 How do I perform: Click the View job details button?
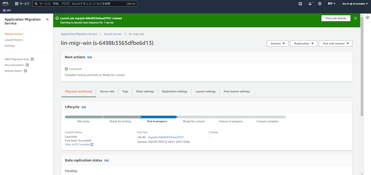(336, 18)
